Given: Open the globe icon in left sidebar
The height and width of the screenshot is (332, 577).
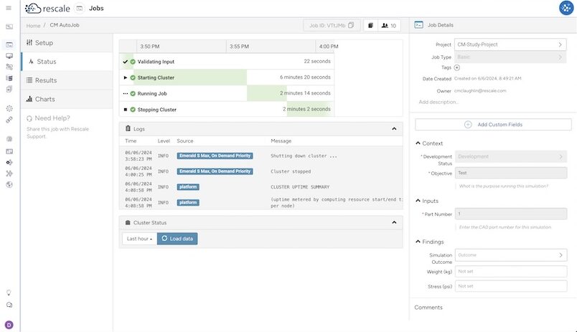Looking at the screenshot, I should point(9,184).
